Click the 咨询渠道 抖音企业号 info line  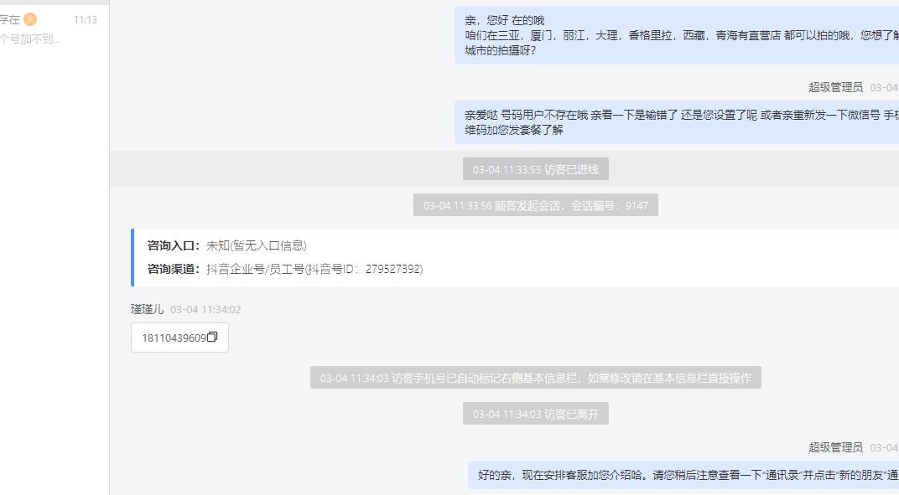pyautogui.click(x=285, y=269)
